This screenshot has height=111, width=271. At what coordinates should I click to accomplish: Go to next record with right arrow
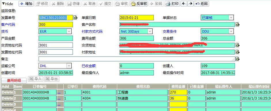tap(190, 4)
